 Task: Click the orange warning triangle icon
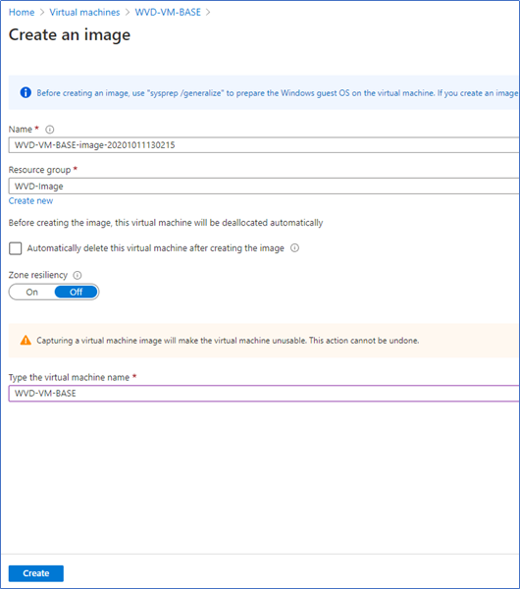[x=26, y=341]
